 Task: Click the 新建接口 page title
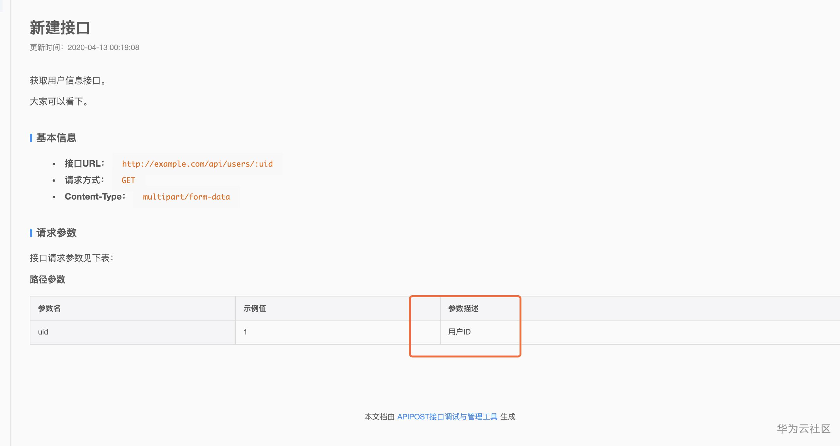tap(60, 28)
